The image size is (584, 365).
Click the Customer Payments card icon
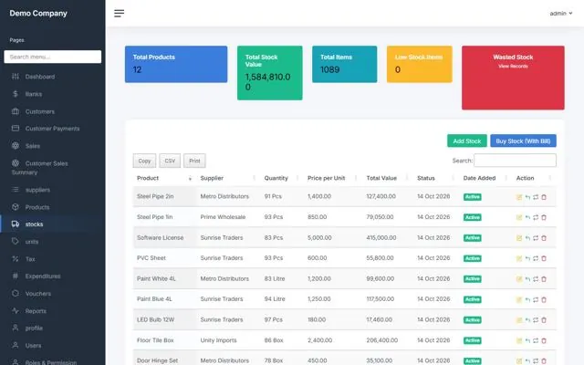click(16, 128)
